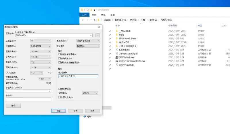Open the 单词大小 dropdown showing 32
230x134 pixels.
41,62
